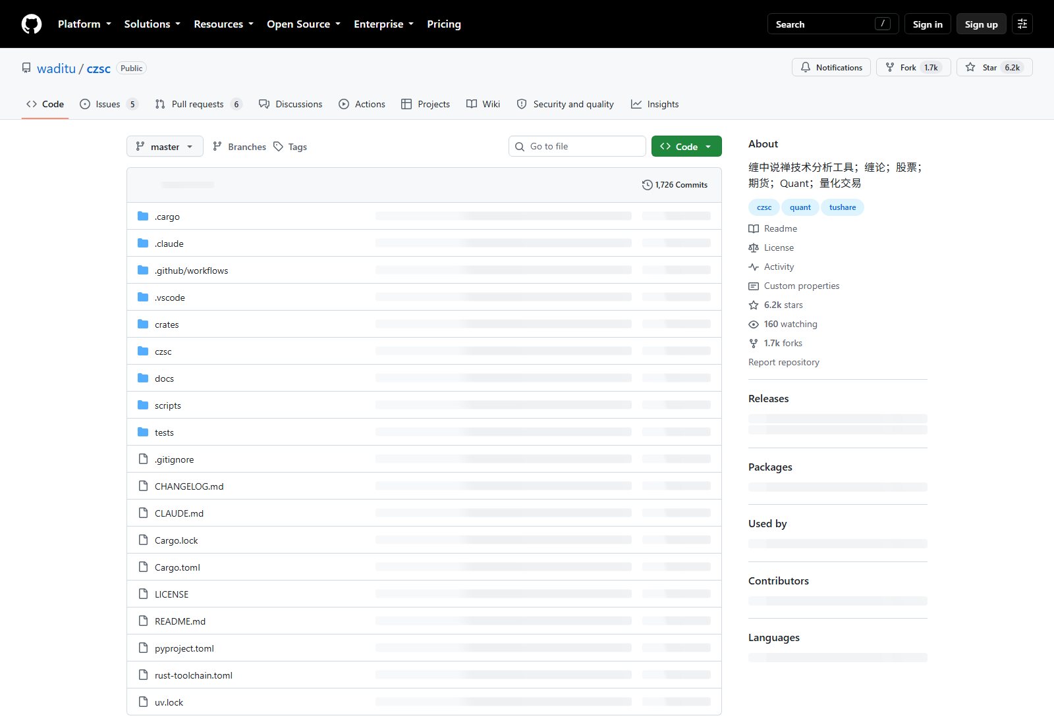Viewport: 1054px width, 724px height.
Task: View the 6.2k stars list
Action: coord(776,305)
